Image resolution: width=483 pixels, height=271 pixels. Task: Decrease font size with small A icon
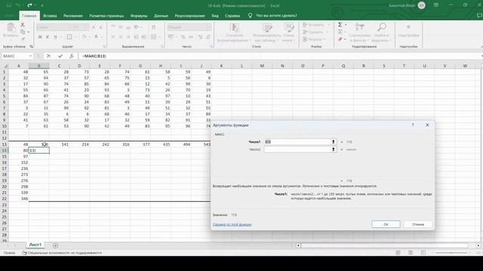point(100,27)
